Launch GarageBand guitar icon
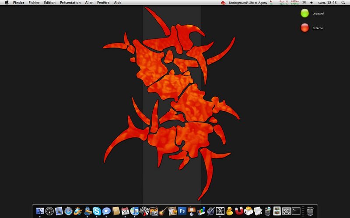Viewport: 350px width, 218px height. [163, 211]
